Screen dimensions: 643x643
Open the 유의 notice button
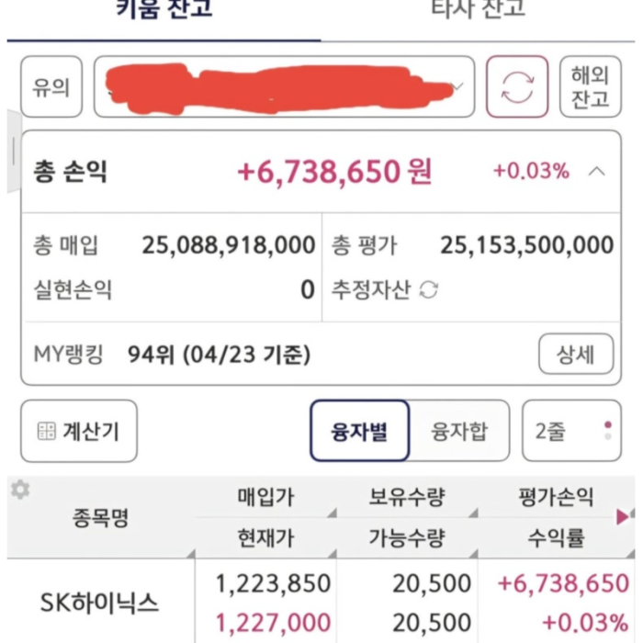pos(51,86)
